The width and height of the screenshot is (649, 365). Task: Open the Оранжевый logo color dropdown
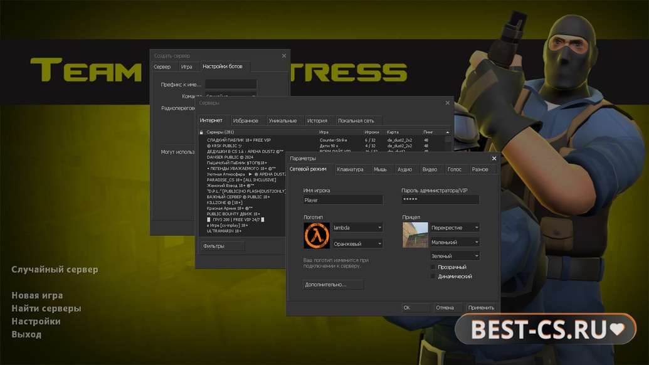[x=357, y=244]
